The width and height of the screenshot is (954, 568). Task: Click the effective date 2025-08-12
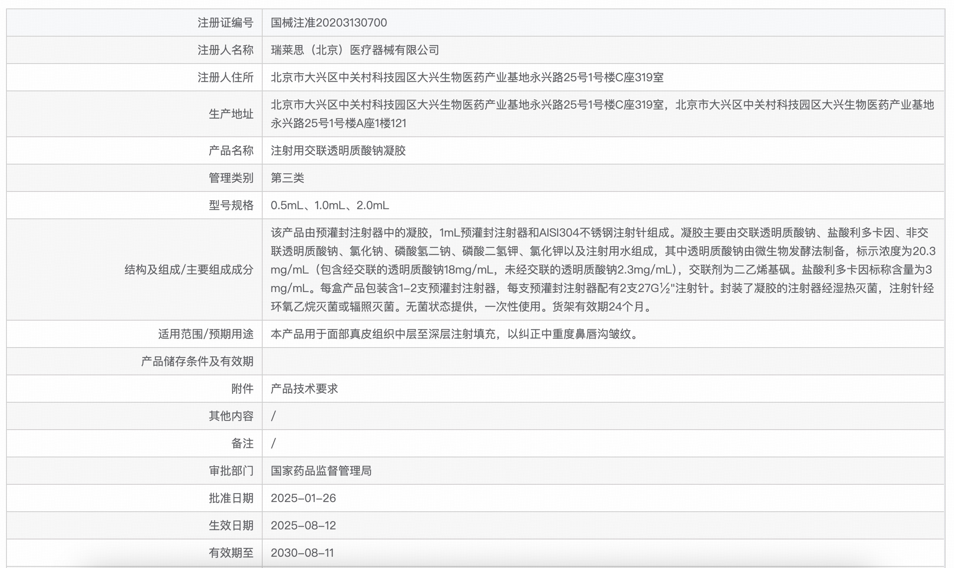click(x=304, y=525)
